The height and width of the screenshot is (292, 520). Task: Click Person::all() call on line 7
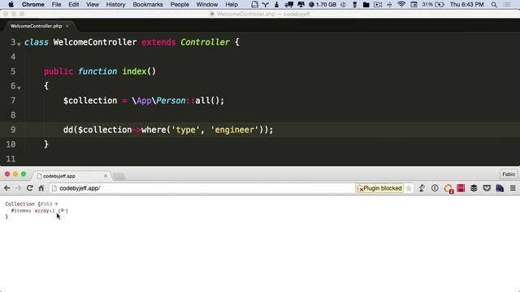pos(190,101)
